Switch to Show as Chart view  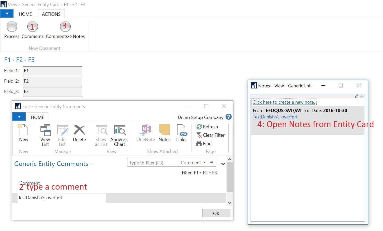[x=119, y=135]
